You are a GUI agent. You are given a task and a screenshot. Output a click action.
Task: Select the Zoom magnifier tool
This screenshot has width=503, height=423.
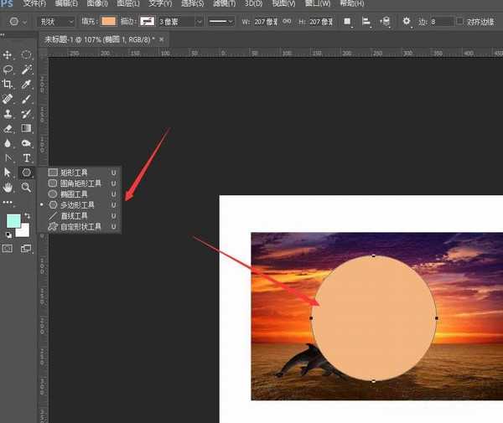click(x=27, y=188)
